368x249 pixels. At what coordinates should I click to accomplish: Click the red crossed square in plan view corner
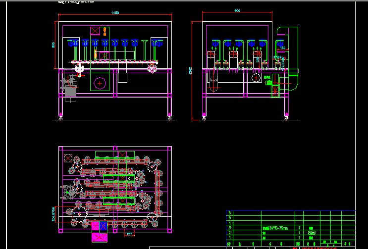(68, 158)
